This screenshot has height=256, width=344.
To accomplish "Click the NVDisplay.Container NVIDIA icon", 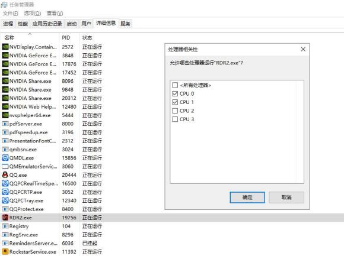I will (5, 47).
